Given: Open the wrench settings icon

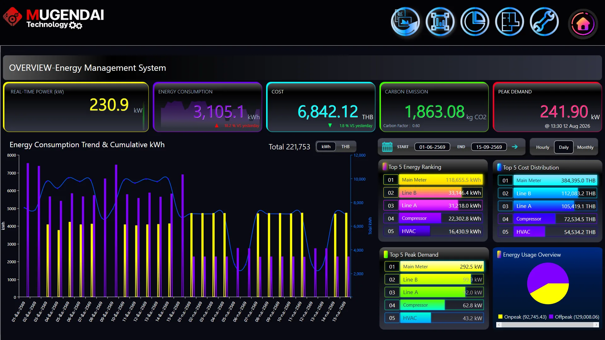Looking at the screenshot, I should pyautogui.click(x=544, y=22).
